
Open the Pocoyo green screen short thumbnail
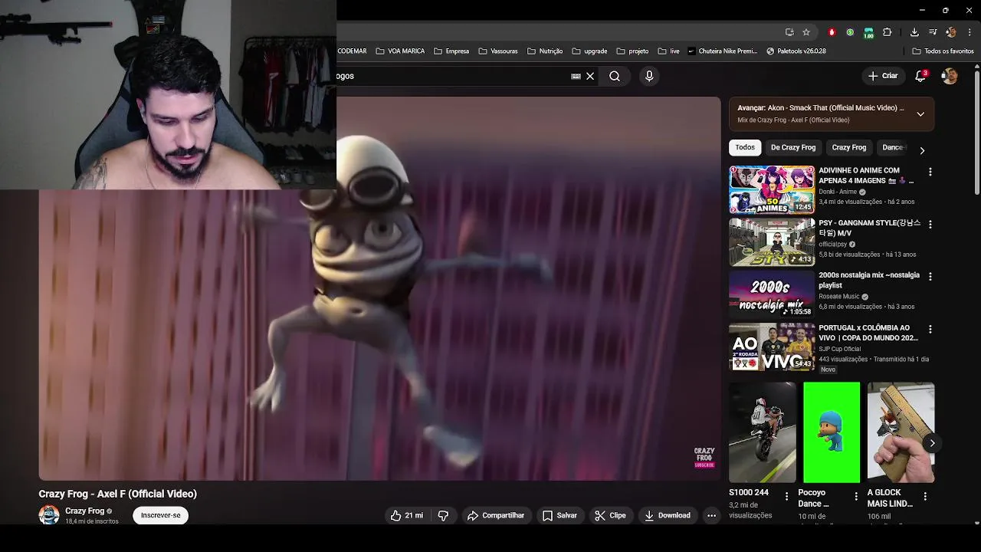click(x=832, y=432)
